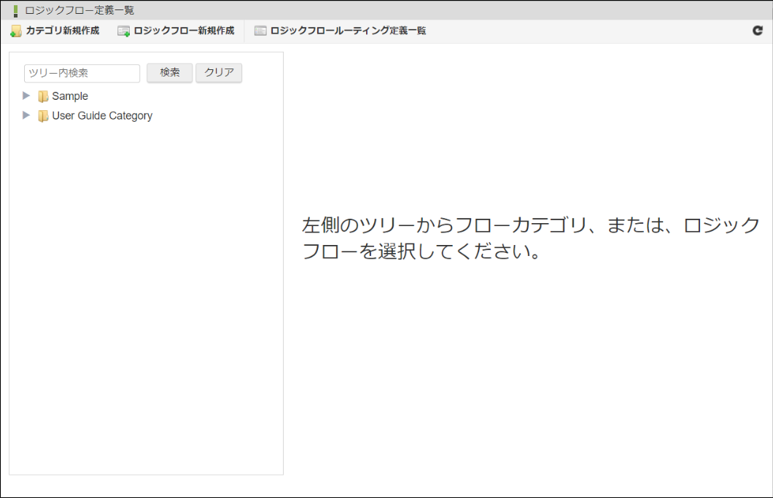Viewport: 773px width, 498px height.
Task: Click the empty tree panel area
Action: tap(146, 292)
